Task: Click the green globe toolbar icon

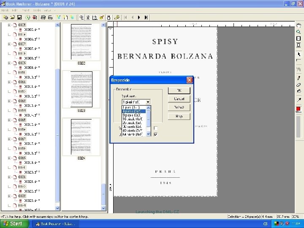Action: (x=28, y=17)
